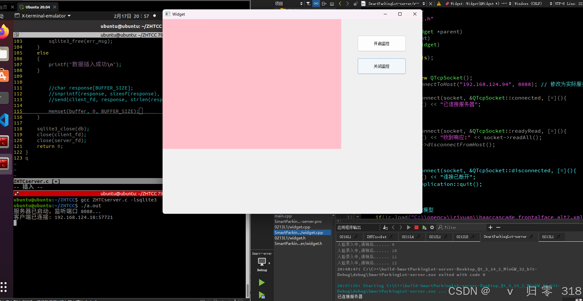Zoom in output with the plus icon
The height and width of the screenshot is (301, 583).
tap(490, 227)
